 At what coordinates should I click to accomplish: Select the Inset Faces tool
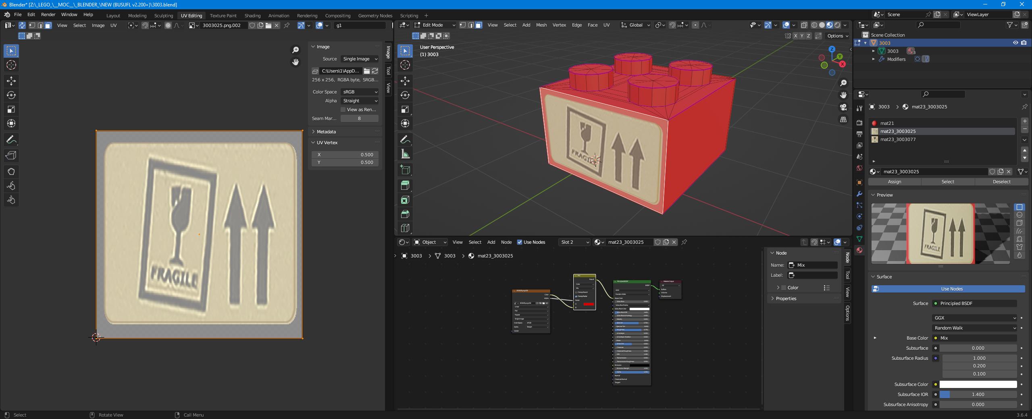coord(405,200)
